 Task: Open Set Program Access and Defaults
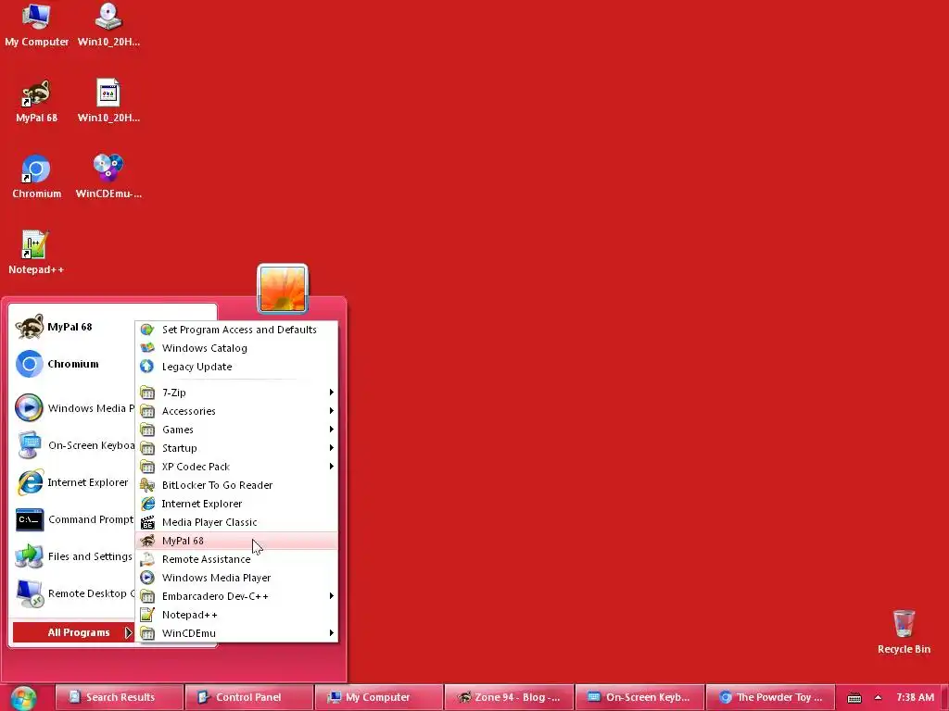(x=237, y=330)
